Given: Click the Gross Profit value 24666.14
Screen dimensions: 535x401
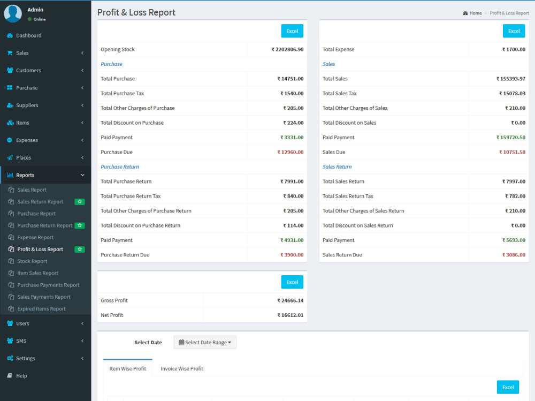Looking at the screenshot, I should (x=291, y=300).
